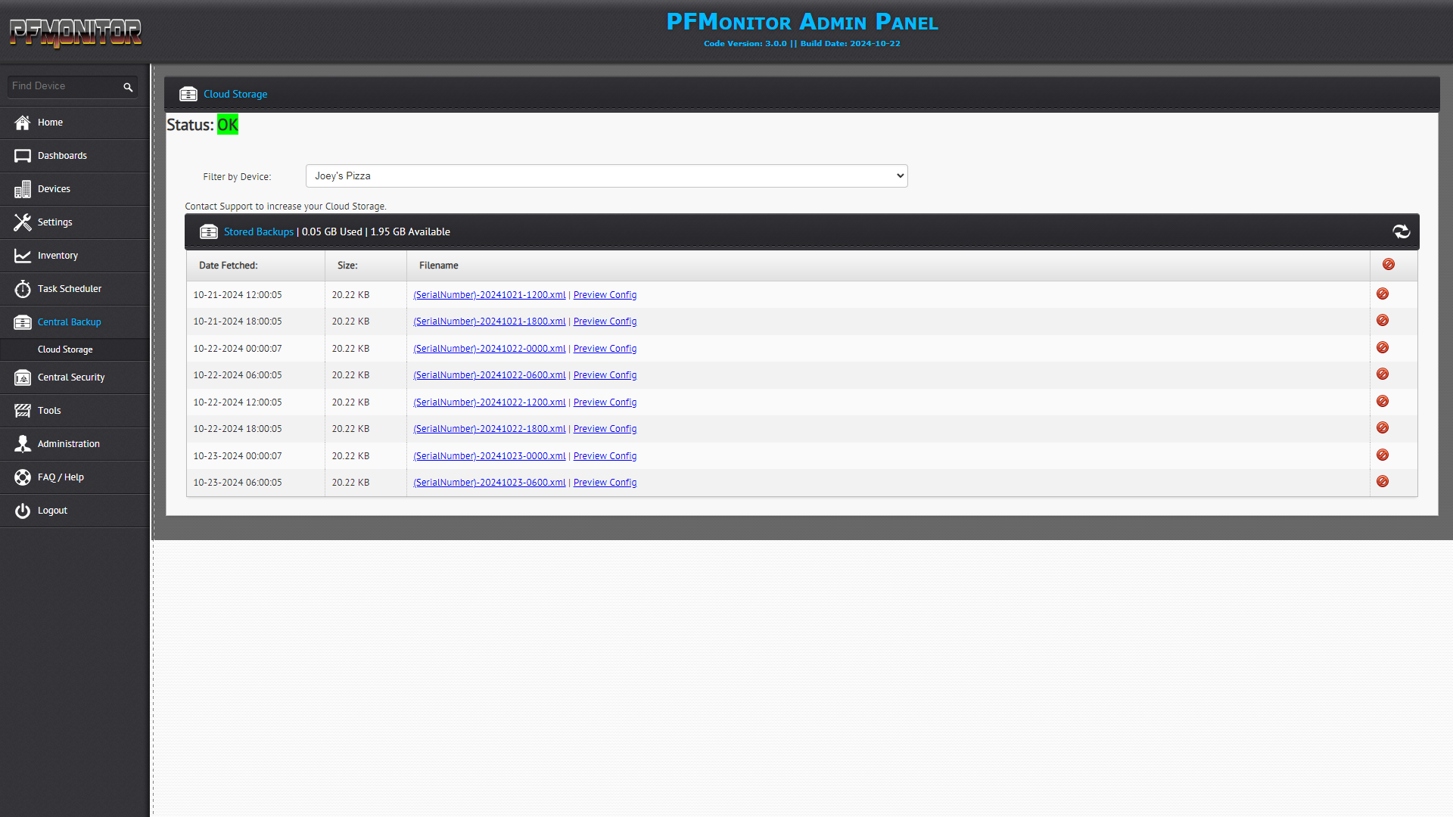The height and width of the screenshot is (817, 1453).
Task: Click the Logout power icon
Action: (23, 511)
